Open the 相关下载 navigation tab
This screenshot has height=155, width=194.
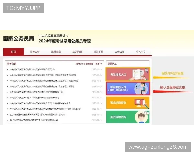click(x=98, y=52)
